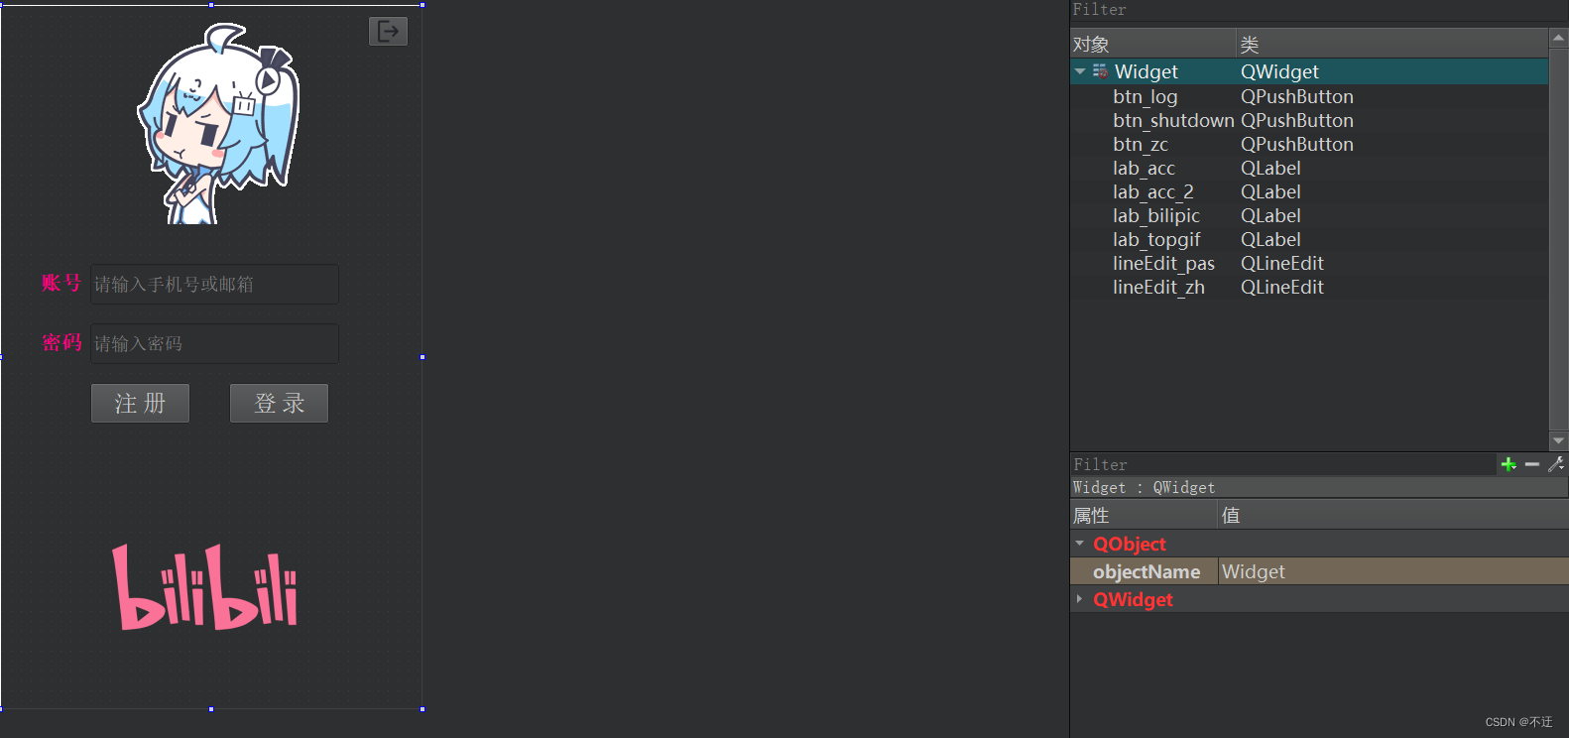The width and height of the screenshot is (1569, 738).
Task: Click the objectName property name
Action: [1147, 571]
